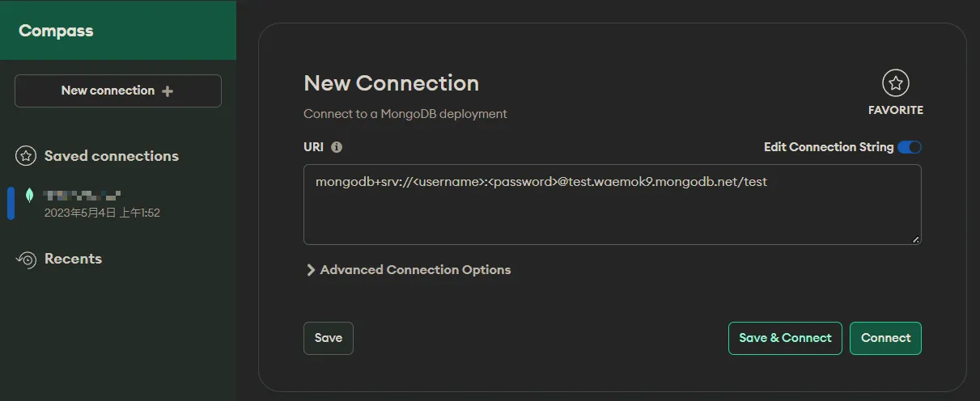Click the Recents history clock icon
Screen dimensions: 980x401
[27, 260]
